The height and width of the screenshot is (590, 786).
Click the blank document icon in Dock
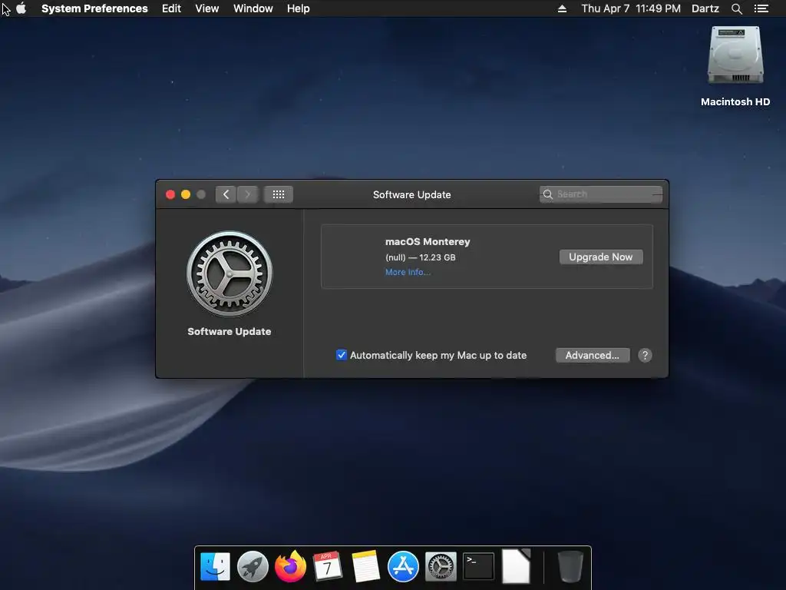pyautogui.click(x=516, y=567)
